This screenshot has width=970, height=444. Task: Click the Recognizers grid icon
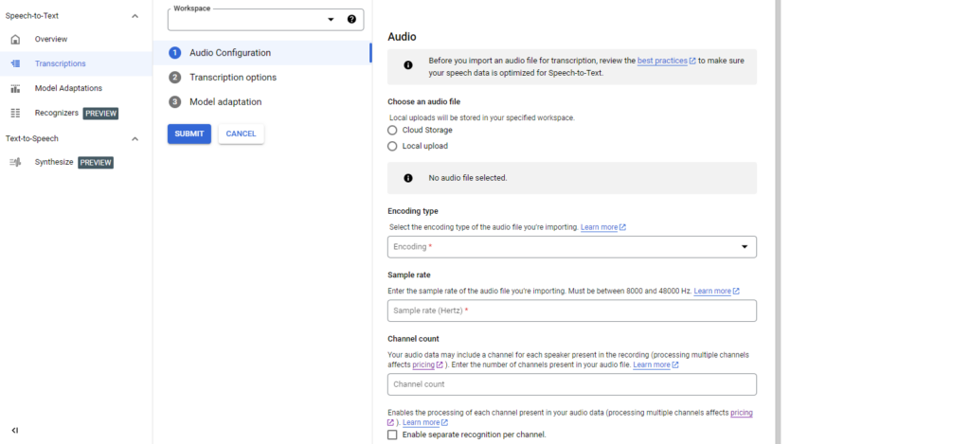click(15, 114)
